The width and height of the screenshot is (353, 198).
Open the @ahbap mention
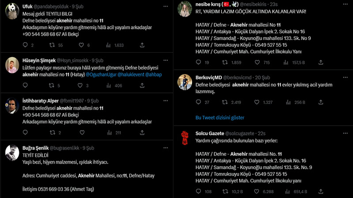pyautogui.click(x=153, y=75)
